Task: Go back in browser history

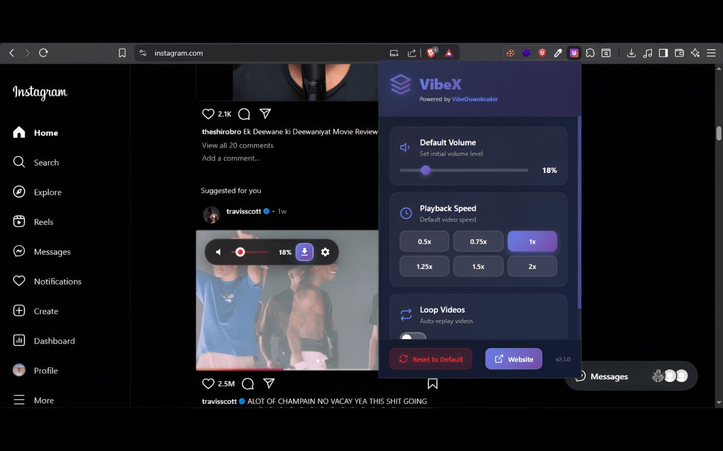Action: (x=12, y=53)
